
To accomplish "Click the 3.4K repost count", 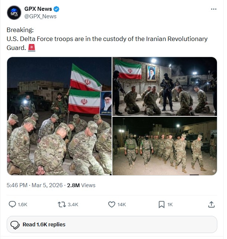I will pos(72,204).
